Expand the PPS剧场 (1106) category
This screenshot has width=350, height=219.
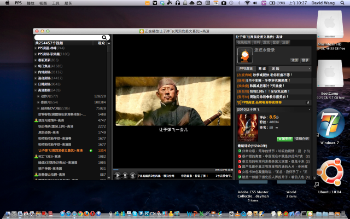pos(36,54)
